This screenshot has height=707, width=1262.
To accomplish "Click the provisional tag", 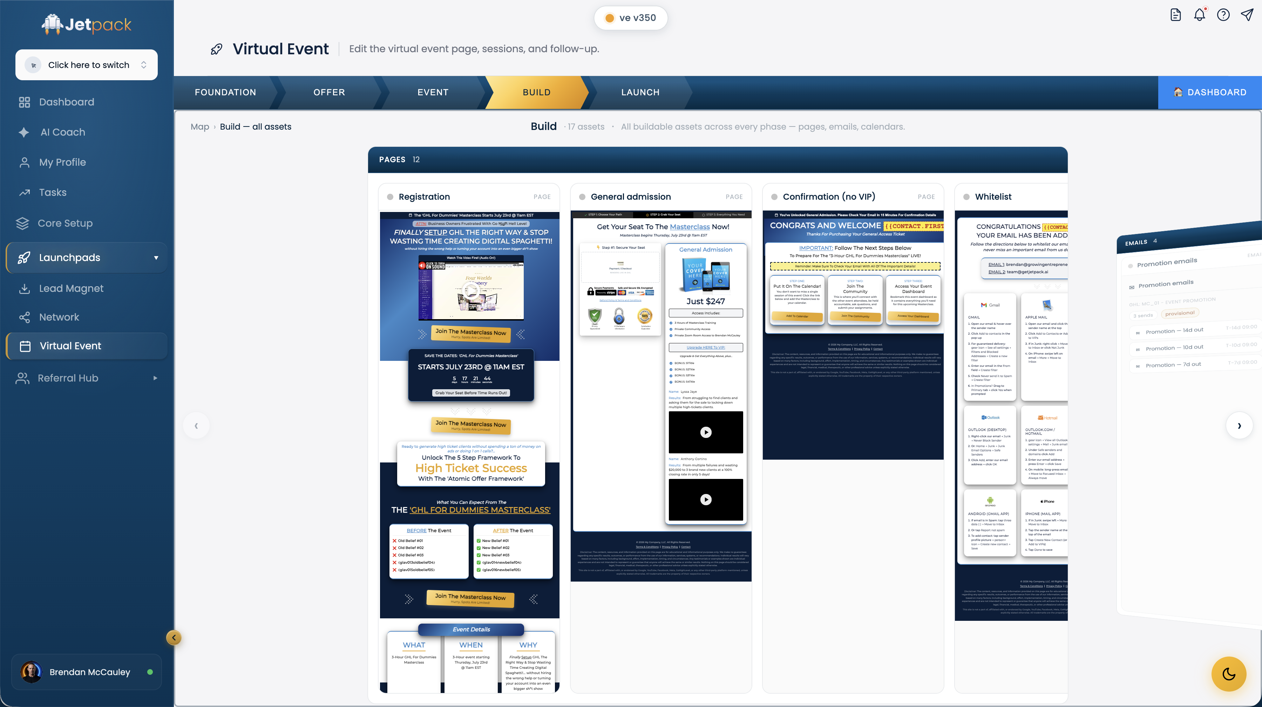I will click(x=1180, y=313).
